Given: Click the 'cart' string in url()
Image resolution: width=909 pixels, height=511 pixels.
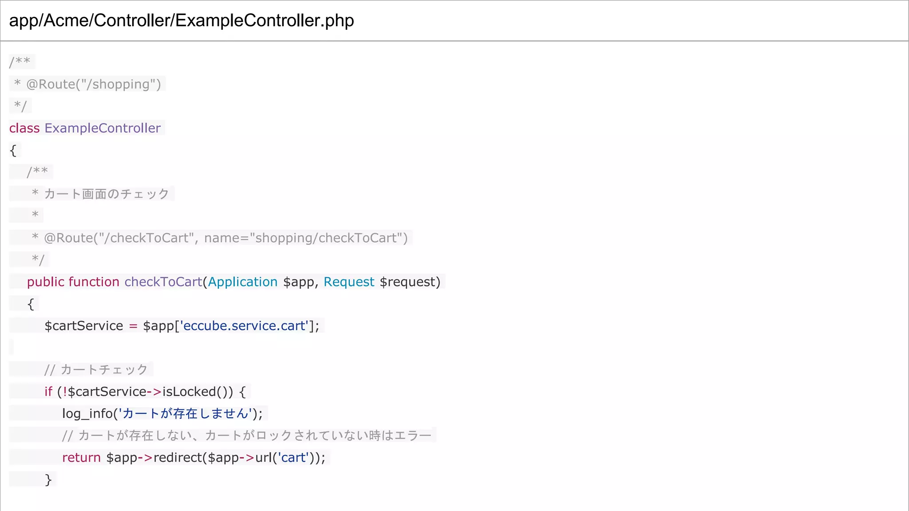Looking at the screenshot, I should coord(293,457).
